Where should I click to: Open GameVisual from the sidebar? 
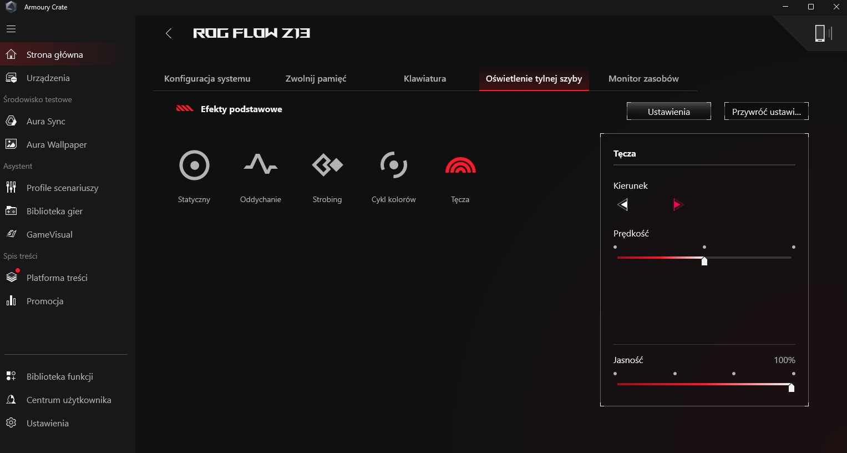[49, 234]
